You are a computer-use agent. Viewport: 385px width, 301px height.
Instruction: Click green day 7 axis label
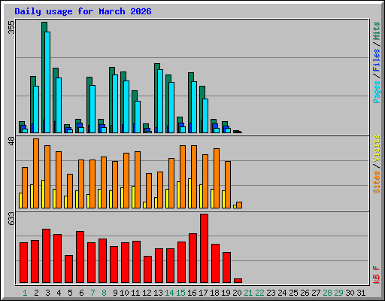pyautogui.click(x=92, y=293)
